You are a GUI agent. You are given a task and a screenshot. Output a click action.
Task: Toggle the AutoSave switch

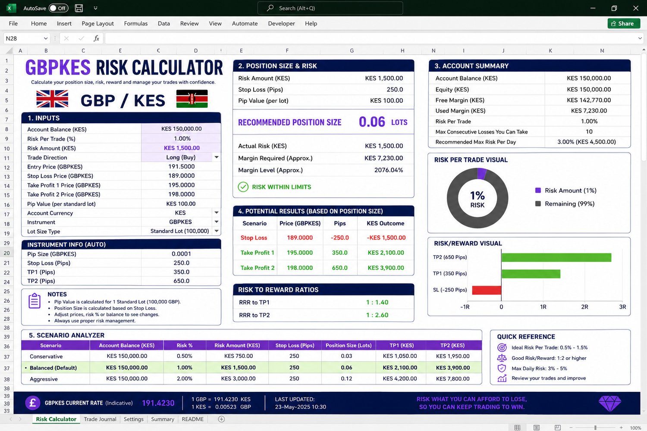(58, 8)
